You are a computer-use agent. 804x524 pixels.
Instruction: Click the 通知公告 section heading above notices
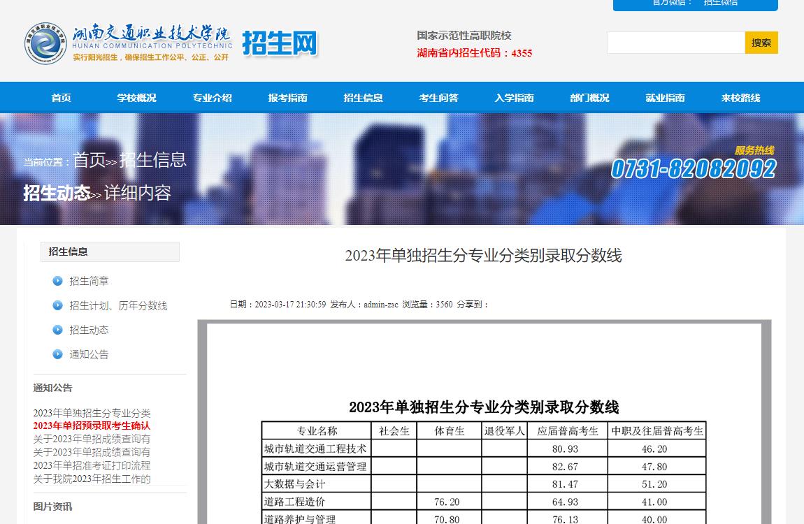tap(53, 388)
